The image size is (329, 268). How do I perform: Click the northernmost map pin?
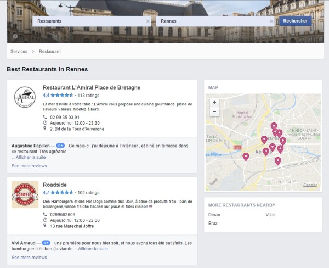tap(274, 126)
